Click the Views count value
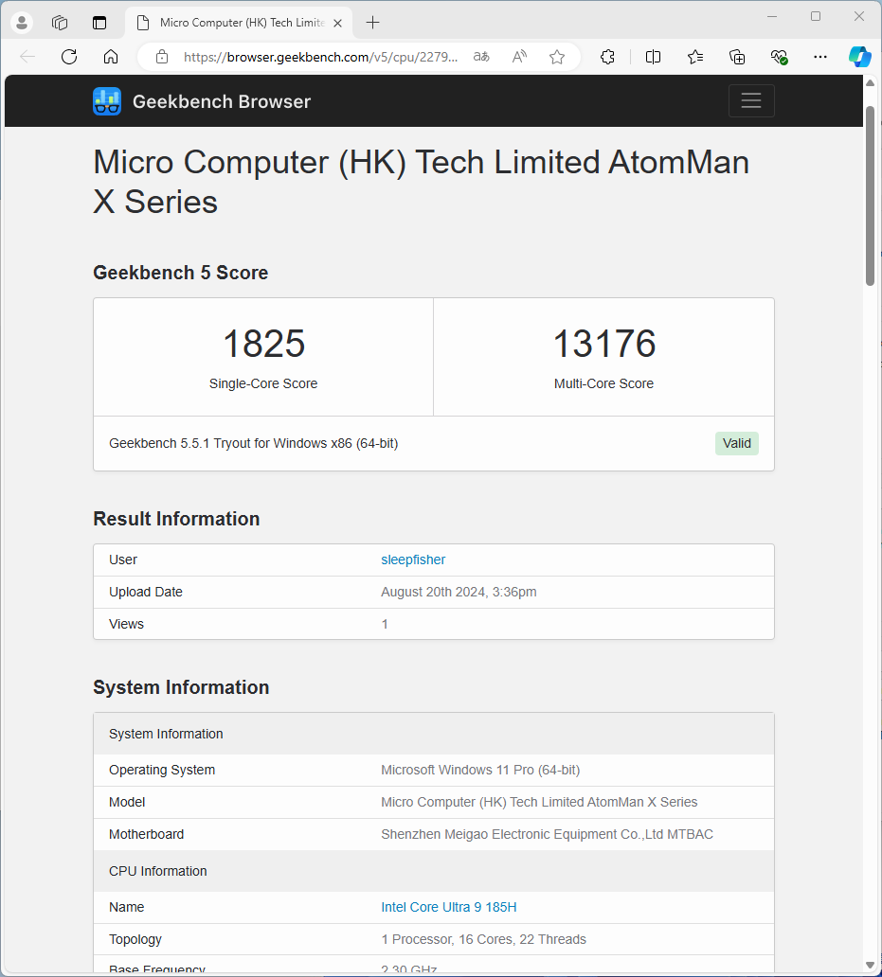Viewport: 882px width, 977px height. point(385,624)
